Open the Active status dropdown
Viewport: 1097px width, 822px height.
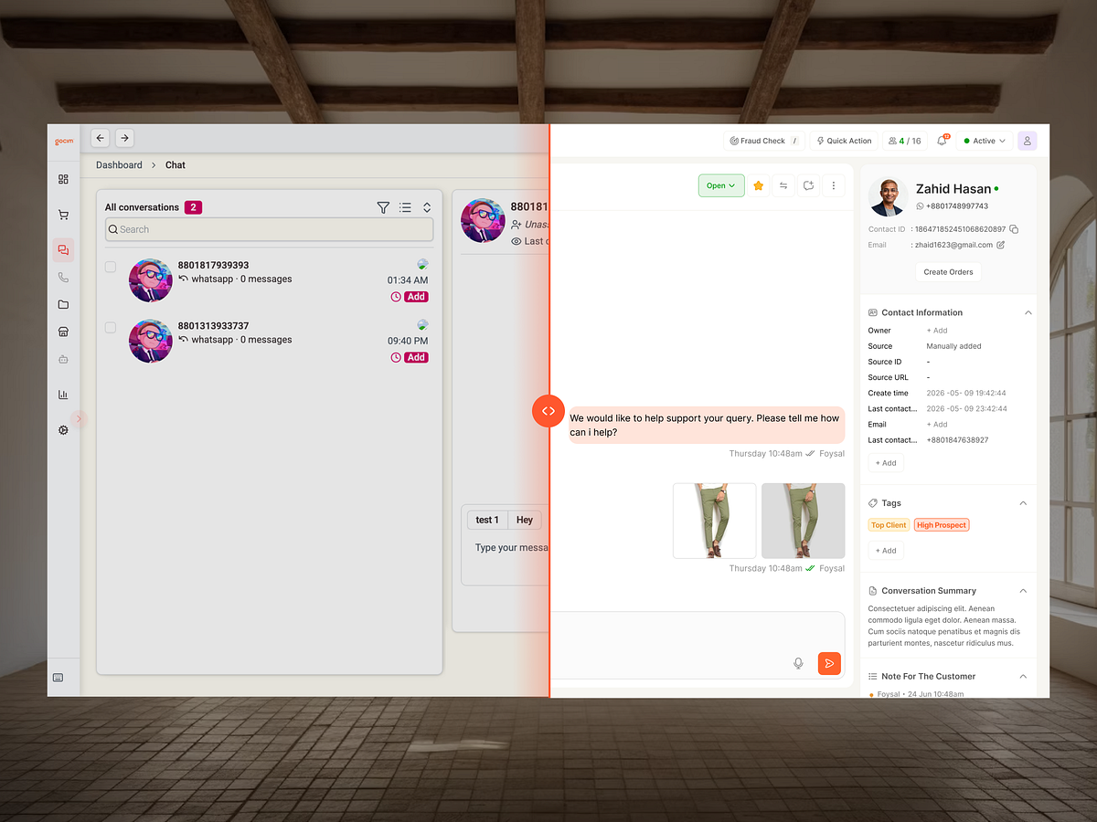tap(985, 141)
